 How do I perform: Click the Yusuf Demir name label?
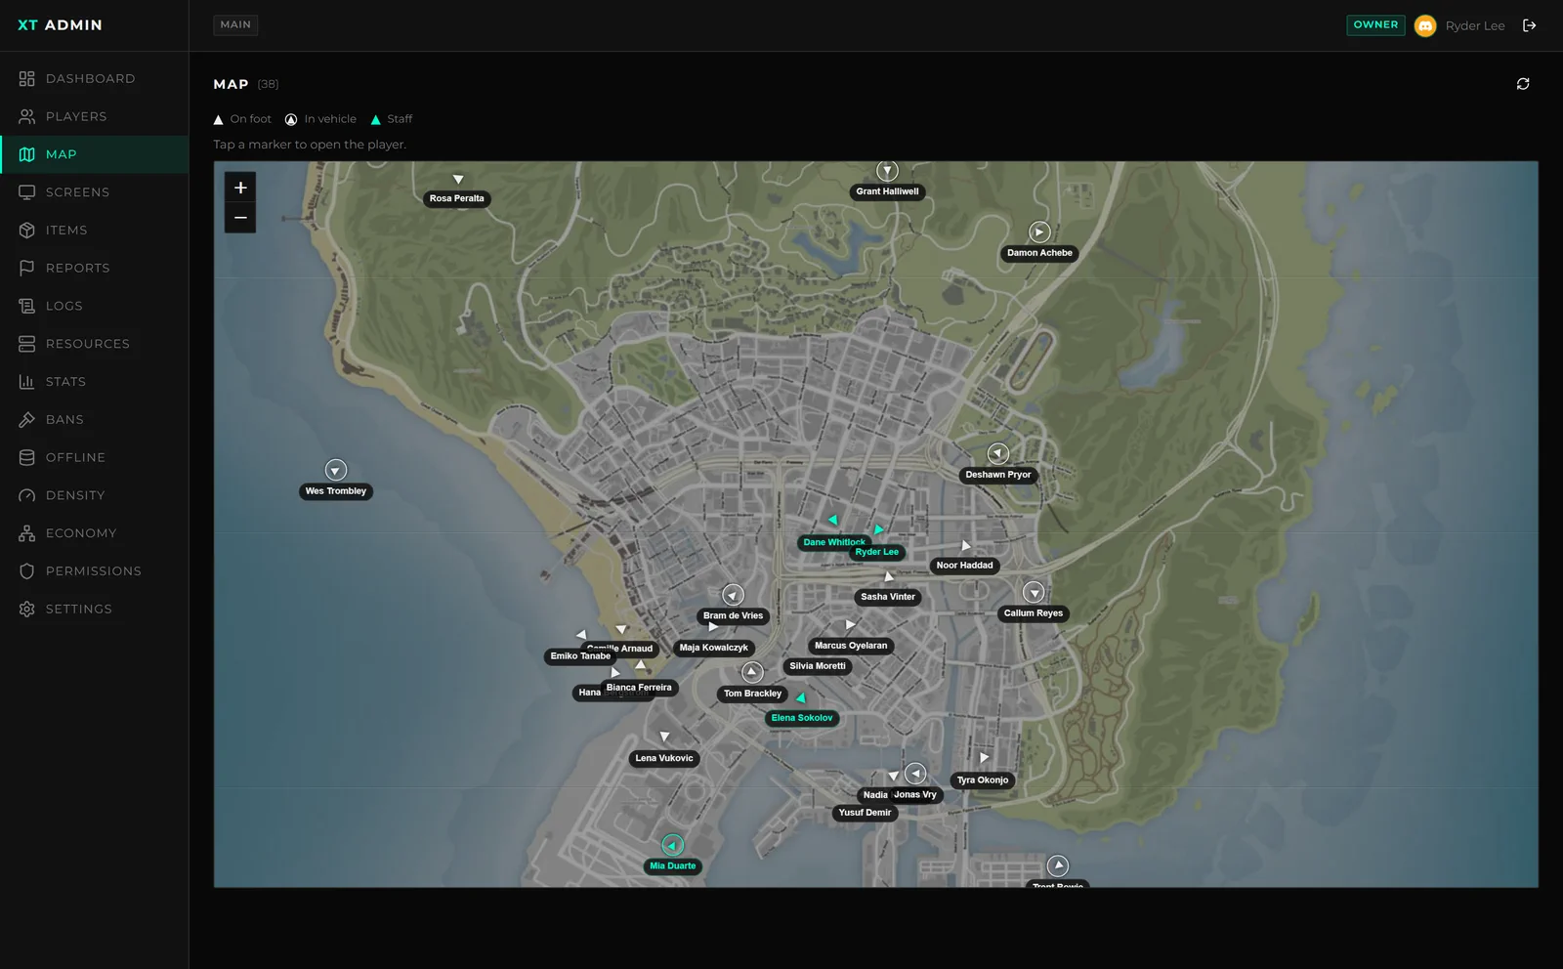tap(865, 813)
